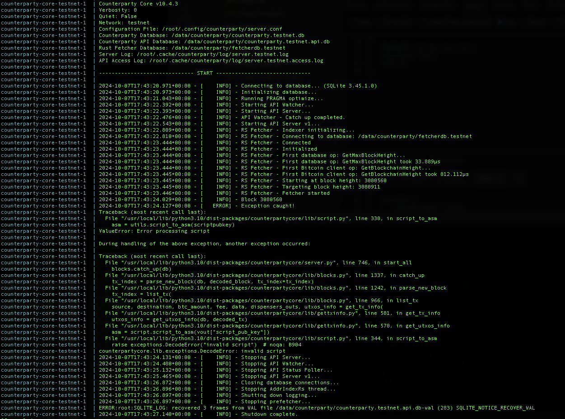Click the 'RS Fetcher - Initialized' entry

click(208, 149)
